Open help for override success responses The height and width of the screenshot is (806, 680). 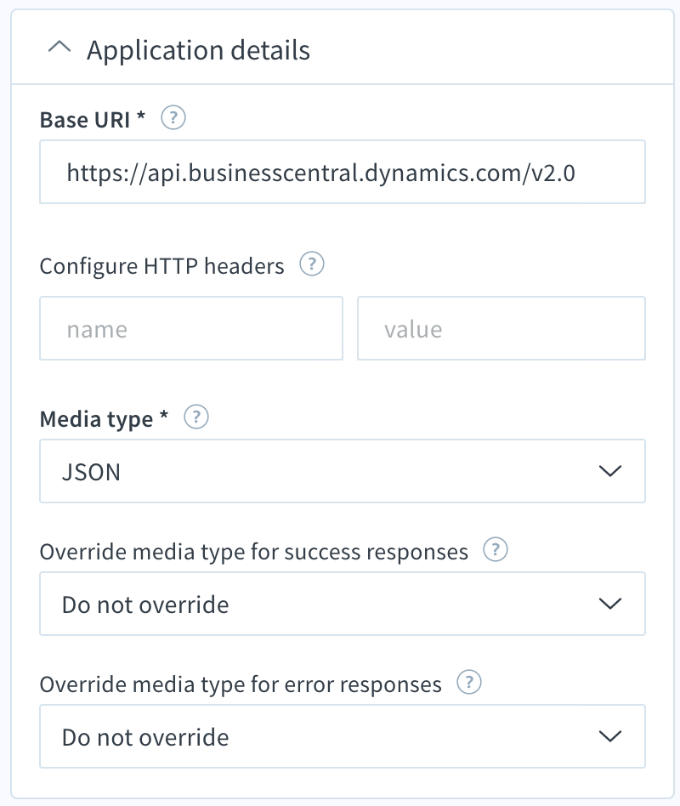(496, 549)
